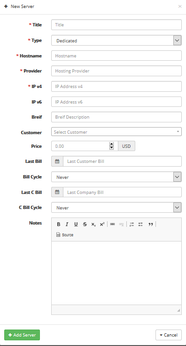186x346 pixels.
Task: Apply block quote in Notes editor
Action: click(151, 224)
